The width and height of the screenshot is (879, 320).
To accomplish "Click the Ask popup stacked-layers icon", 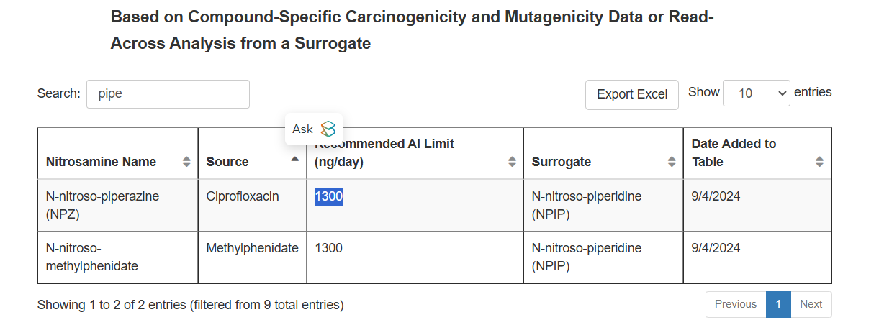I will pos(328,129).
